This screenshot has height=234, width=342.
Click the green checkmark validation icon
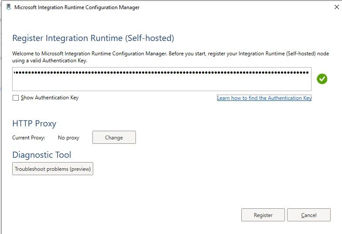[322, 79]
